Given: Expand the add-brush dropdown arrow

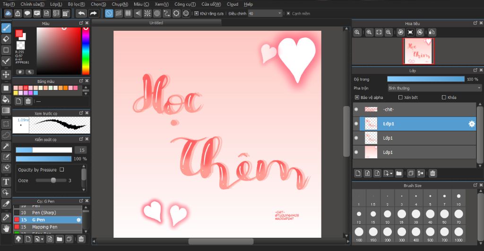Looking at the screenshot, I should pos(42,239).
